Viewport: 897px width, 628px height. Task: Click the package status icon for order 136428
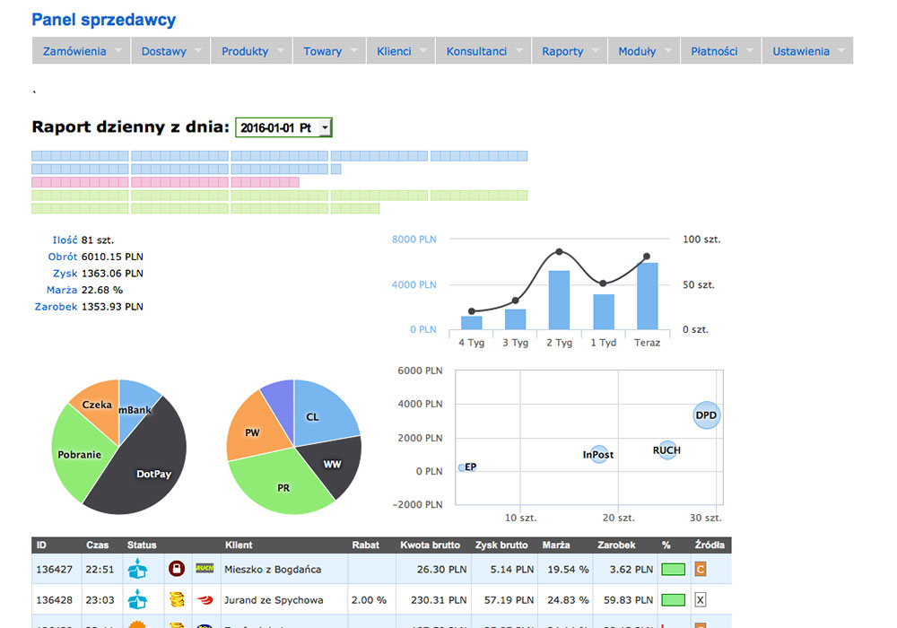tap(137, 599)
